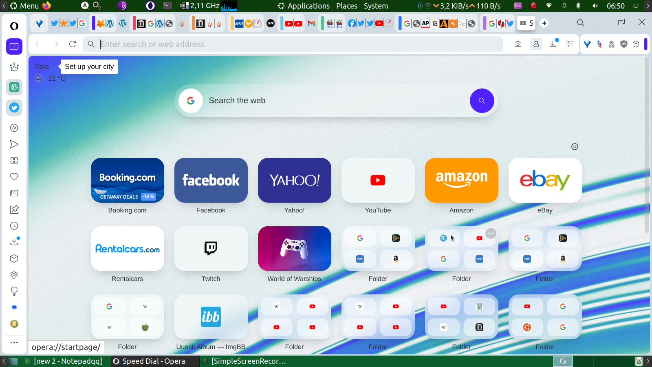Open the Twitch speed dial tile
The image size is (652, 367).
point(211,249)
